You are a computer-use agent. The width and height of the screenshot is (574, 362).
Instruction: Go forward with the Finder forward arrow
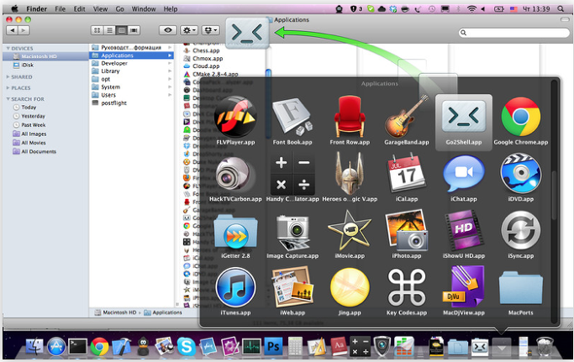[24, 30]
